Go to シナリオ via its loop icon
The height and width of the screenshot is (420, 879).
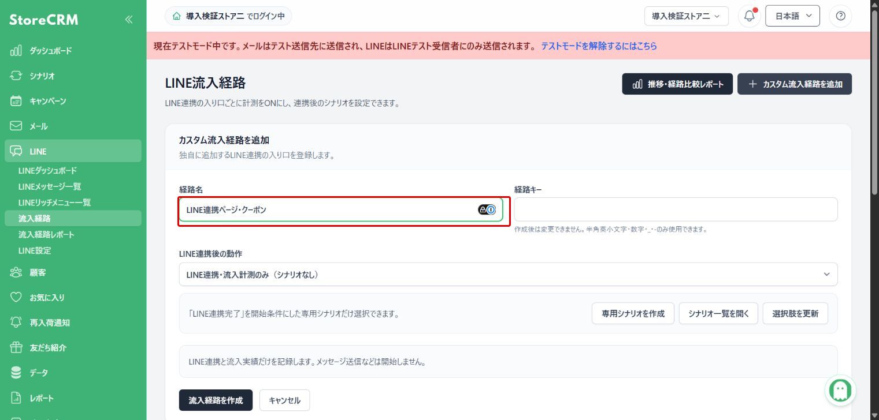[16, 76]
